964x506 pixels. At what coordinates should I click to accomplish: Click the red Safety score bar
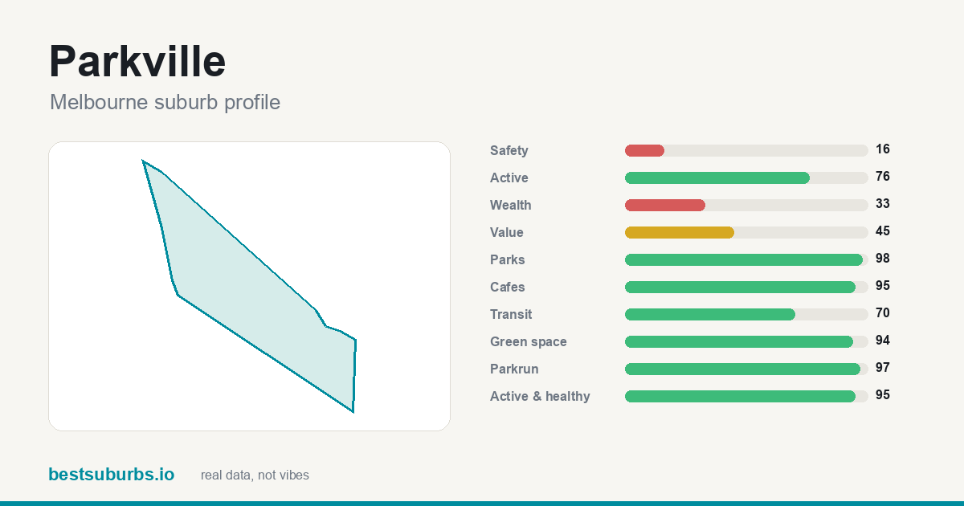(x=644, y=150)
